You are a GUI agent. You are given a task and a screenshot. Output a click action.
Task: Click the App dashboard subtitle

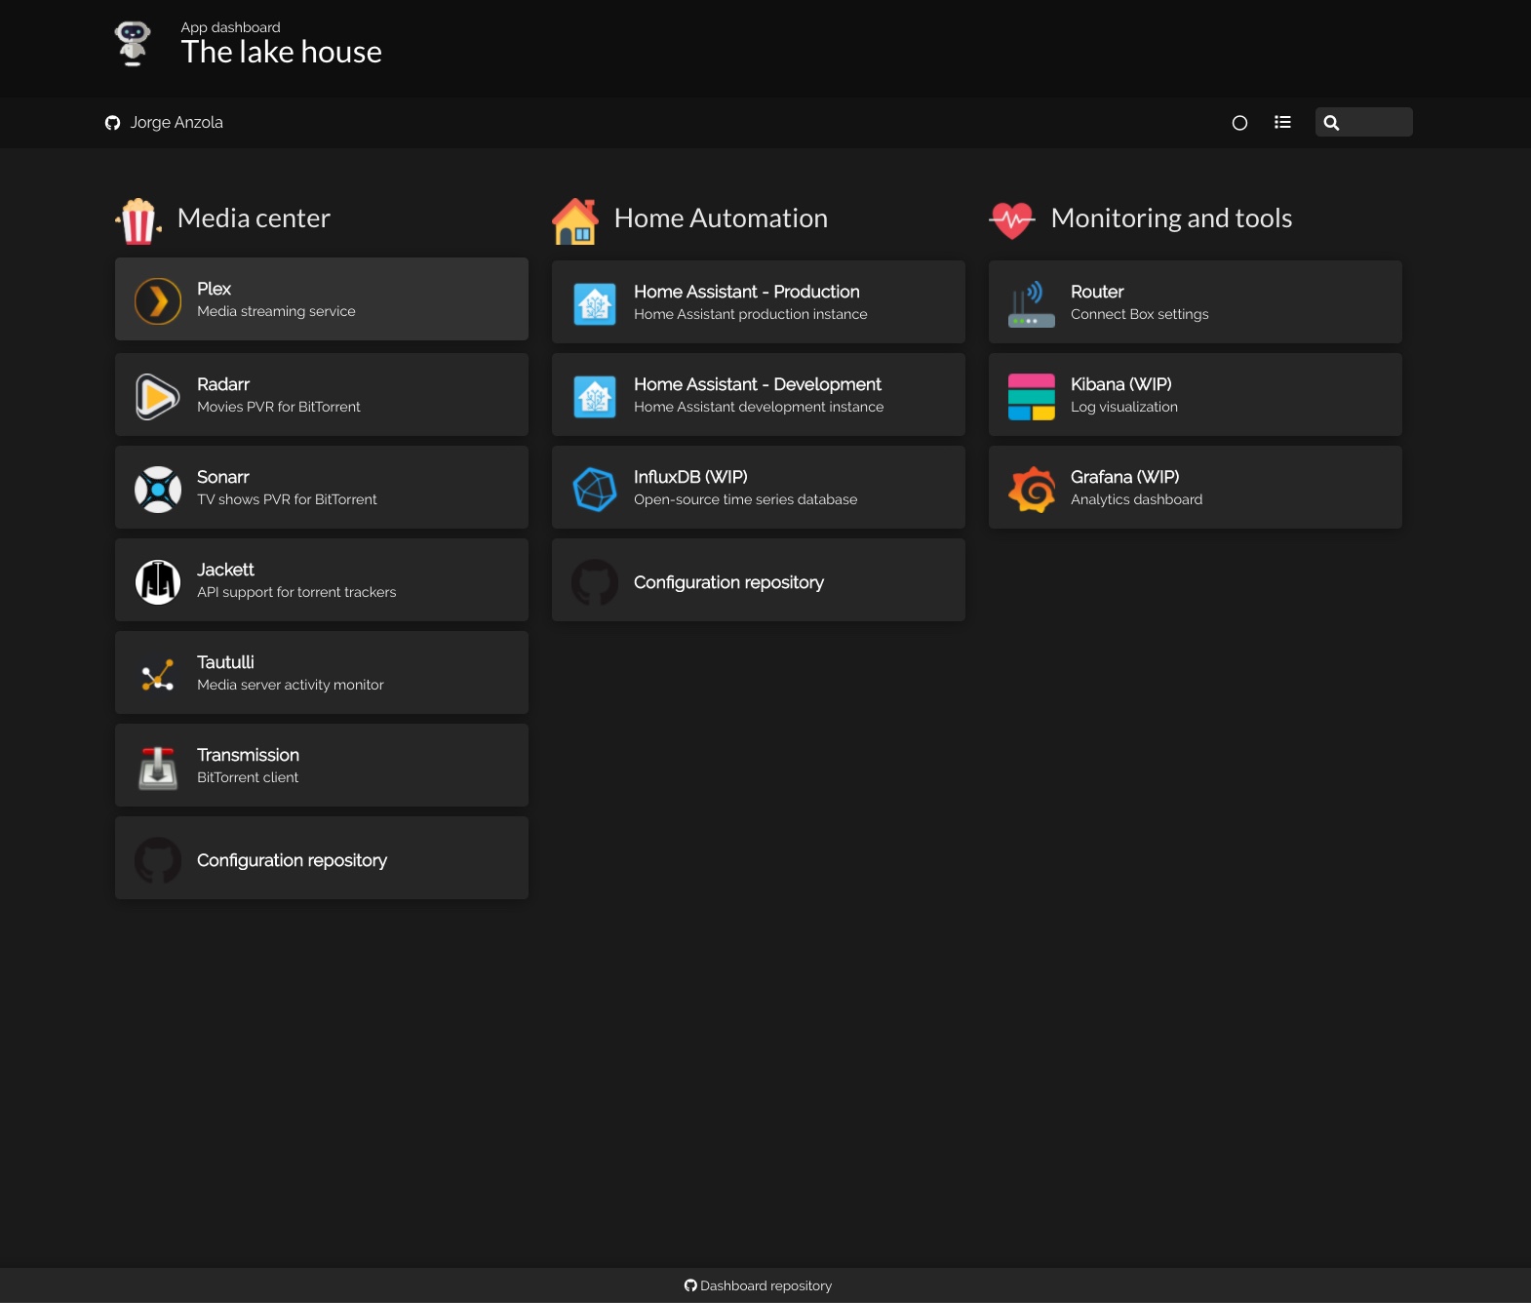231,27
